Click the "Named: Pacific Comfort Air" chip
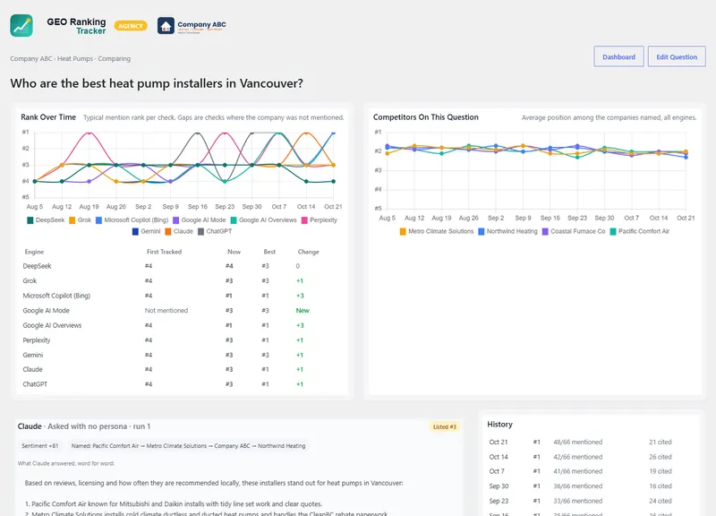This screenshot has width=716, height=516. [x=188, y=445]
